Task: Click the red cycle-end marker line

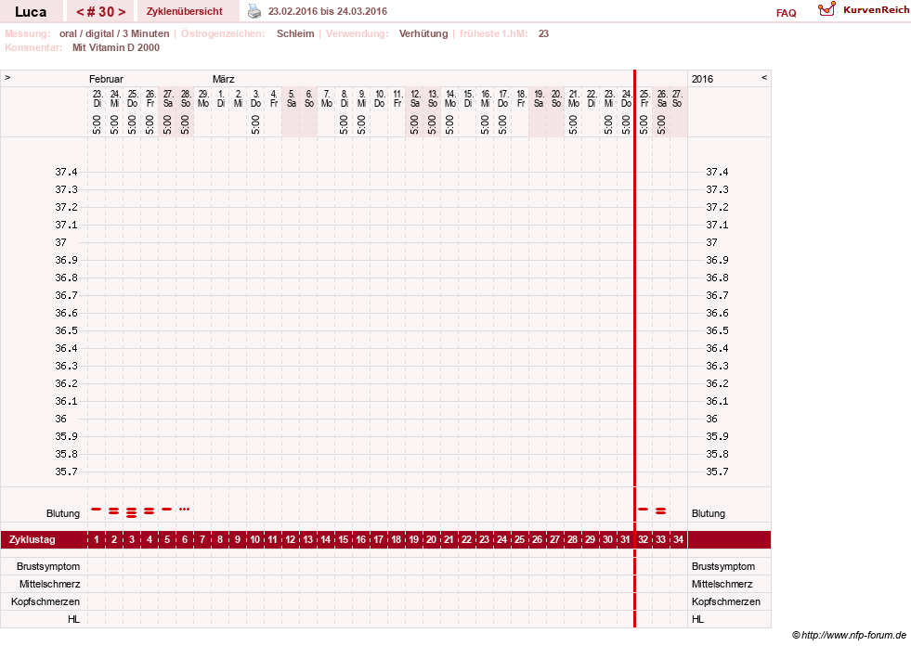Action: click(x=634, y=349)
